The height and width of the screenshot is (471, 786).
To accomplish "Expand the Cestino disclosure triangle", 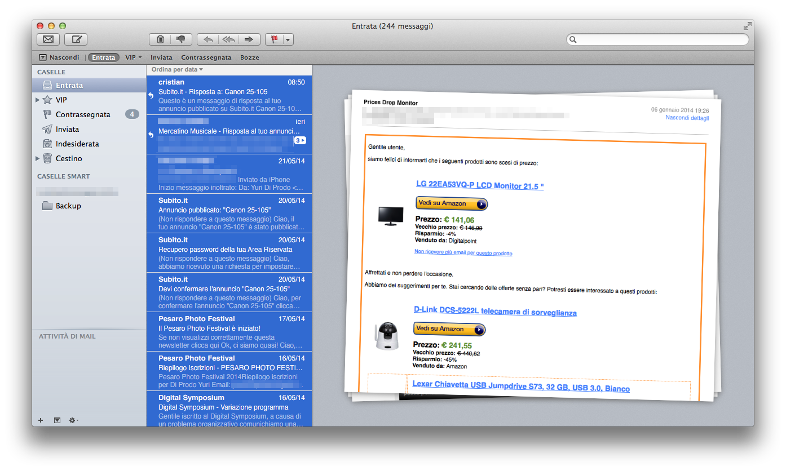I will click(38, 158).
